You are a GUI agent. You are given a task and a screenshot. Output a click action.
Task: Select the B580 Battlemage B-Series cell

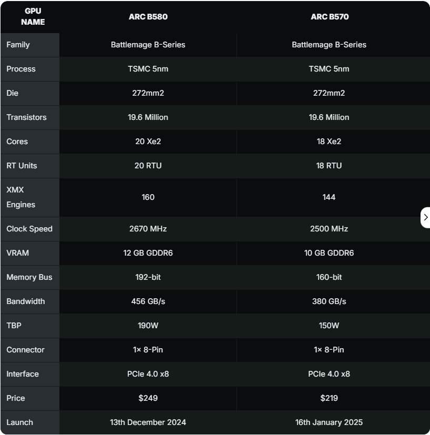click(x=148, y=45)
